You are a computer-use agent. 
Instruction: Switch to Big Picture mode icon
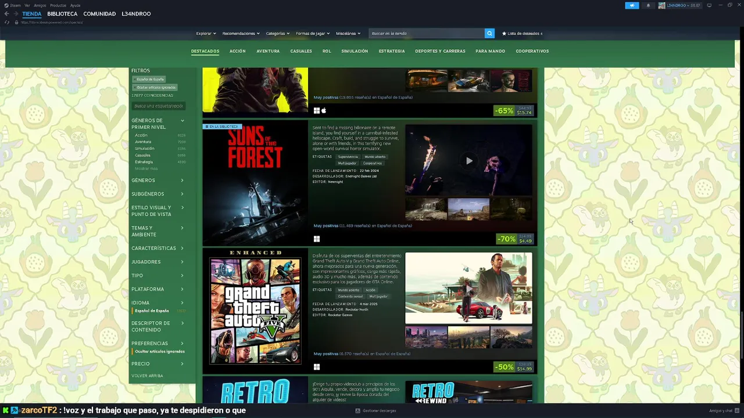709,5
